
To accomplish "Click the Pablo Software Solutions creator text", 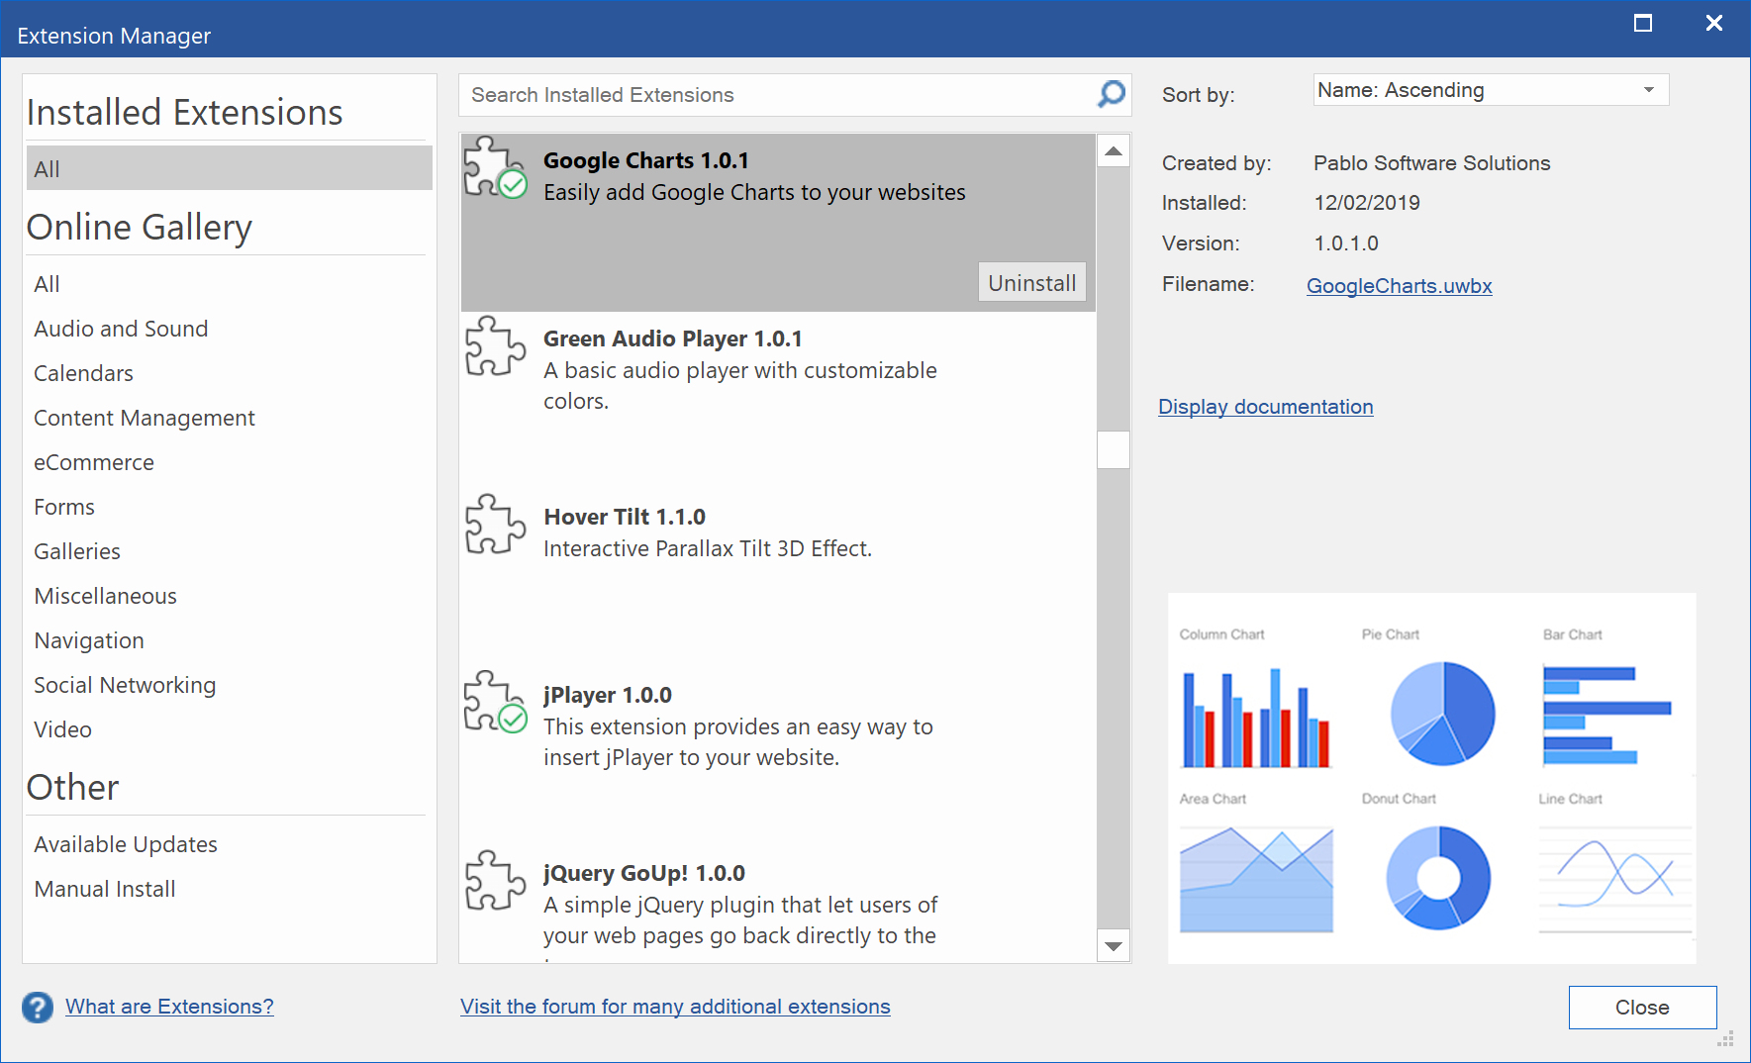I will (x=1431, y=163).
